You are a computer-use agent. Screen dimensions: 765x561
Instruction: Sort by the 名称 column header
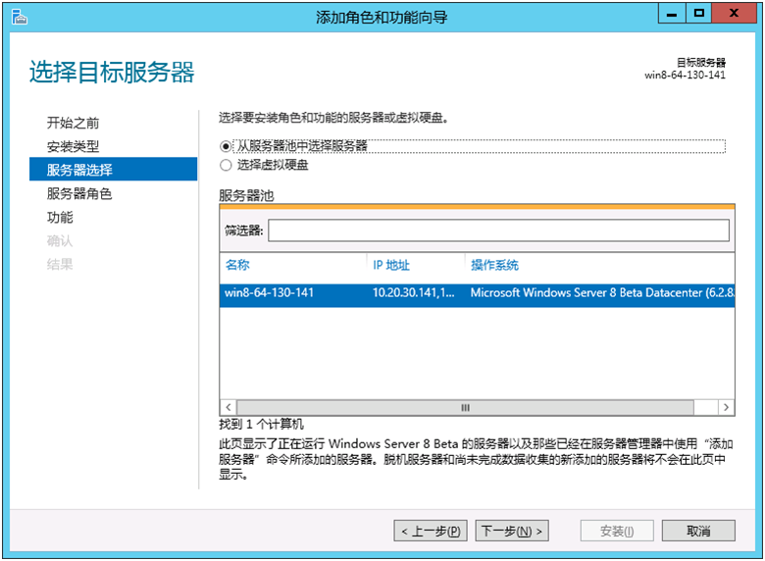pos(238,266)
